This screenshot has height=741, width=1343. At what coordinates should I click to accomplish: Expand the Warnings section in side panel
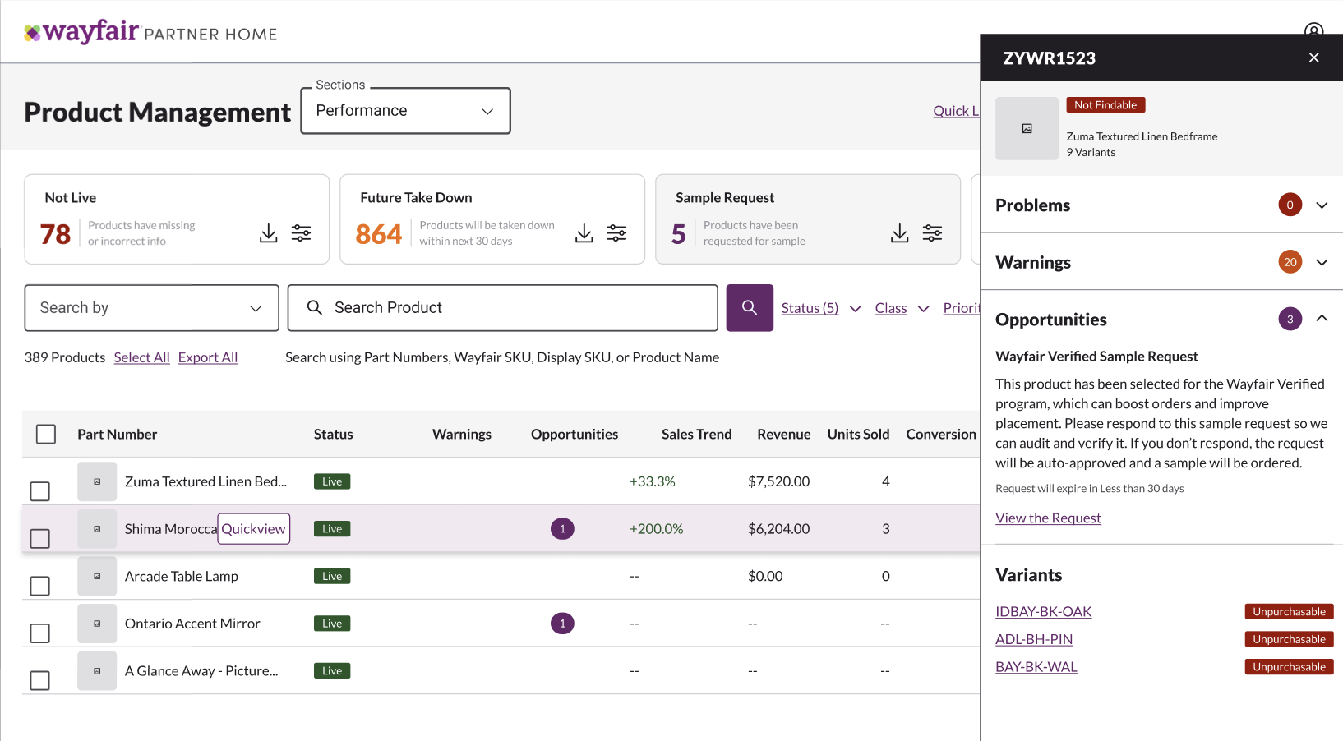(x=1322, y=263)
